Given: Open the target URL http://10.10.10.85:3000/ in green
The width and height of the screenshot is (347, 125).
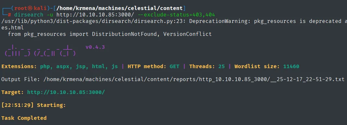Looking at the screenshot, I should pos(66,92).
